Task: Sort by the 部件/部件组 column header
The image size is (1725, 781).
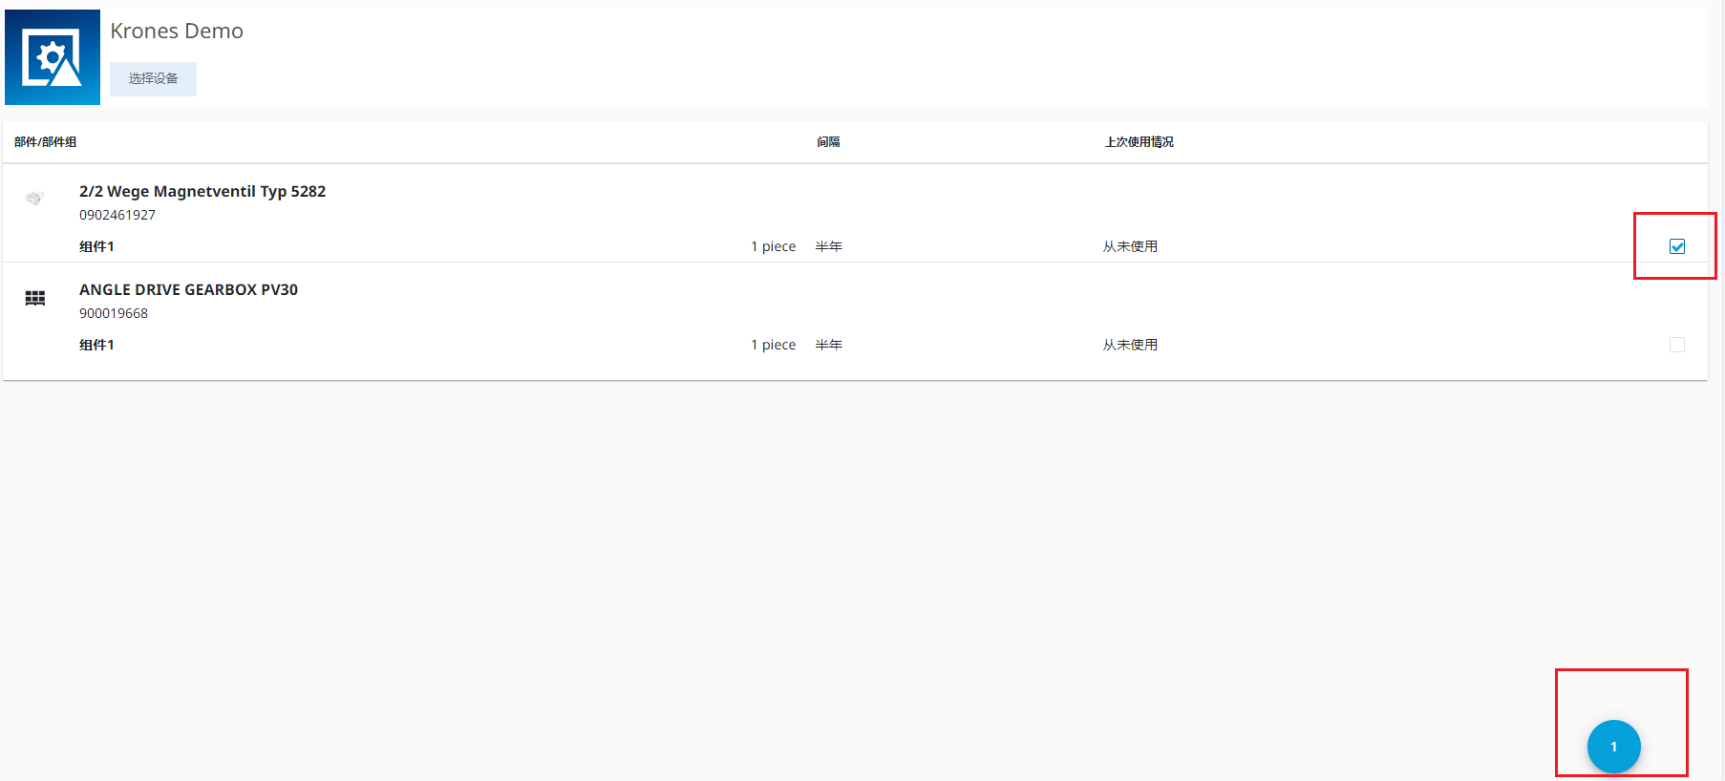Action: (x=45, y=142)
